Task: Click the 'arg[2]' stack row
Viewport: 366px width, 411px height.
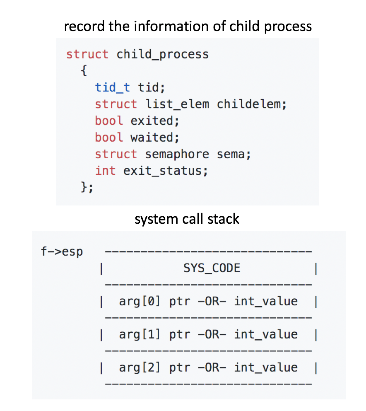Action: pos(208,367)
